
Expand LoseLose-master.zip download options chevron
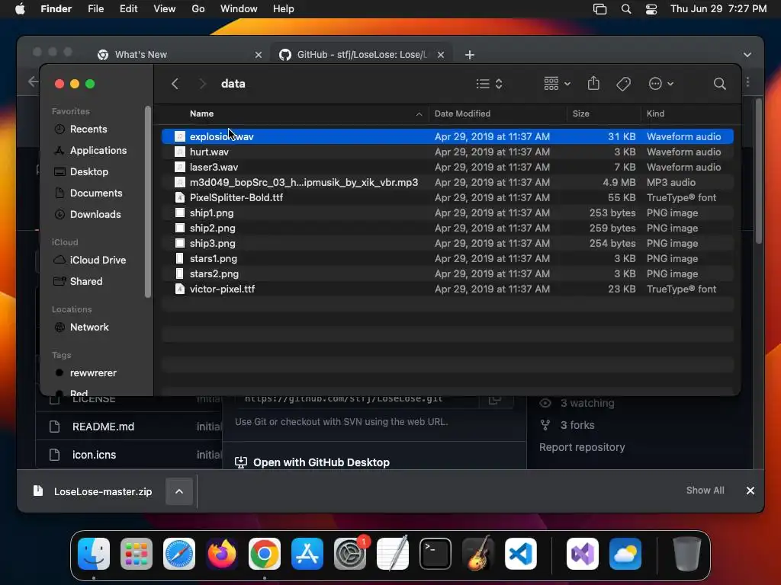[x=179, y=491]
